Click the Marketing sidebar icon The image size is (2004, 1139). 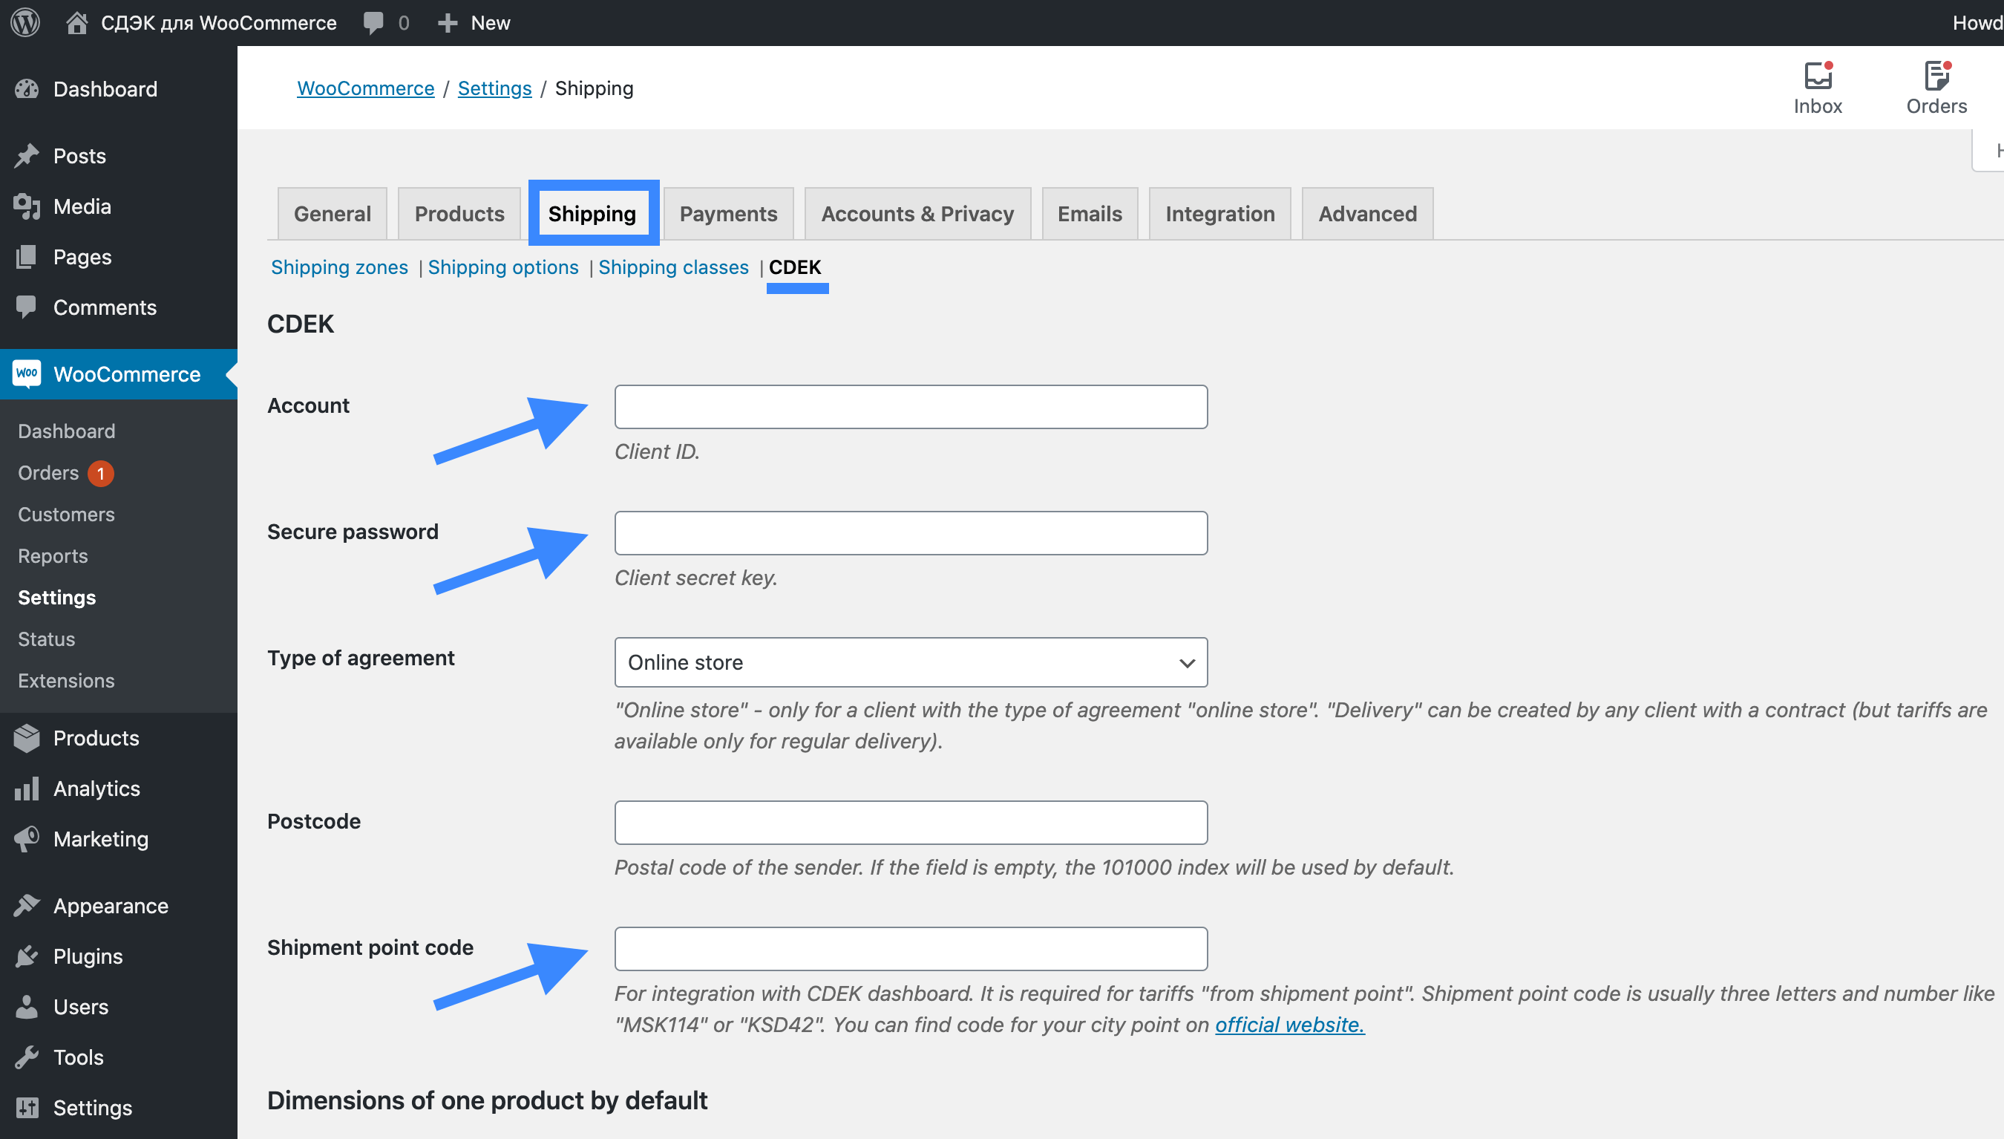click(29, 838)
